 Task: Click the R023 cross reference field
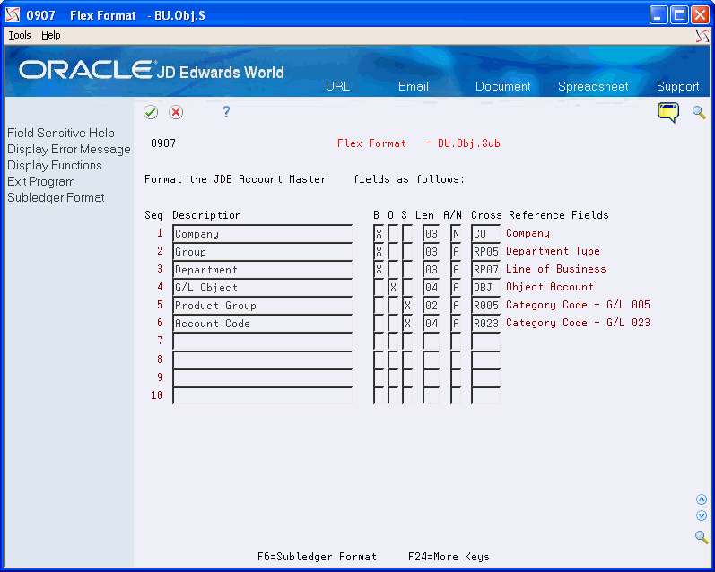click(x=485, y=323)
